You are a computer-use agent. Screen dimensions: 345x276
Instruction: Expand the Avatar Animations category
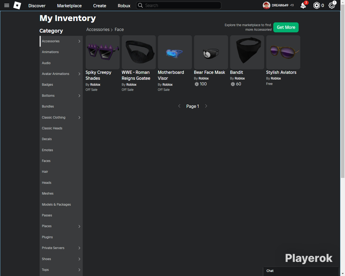click(x=61, y=74)
